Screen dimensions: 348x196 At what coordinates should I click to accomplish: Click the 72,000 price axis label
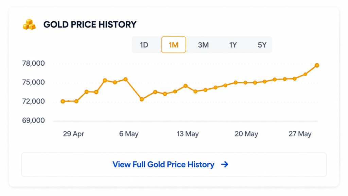[33, 101]
